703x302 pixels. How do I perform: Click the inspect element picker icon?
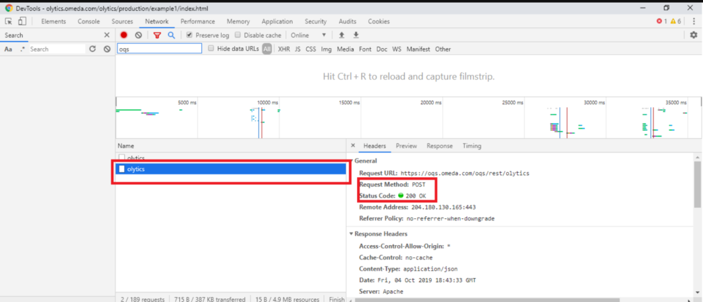tap(9, 21)
